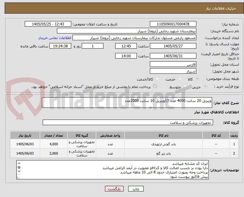
Task: Click the scroll up arrow in buyer notes
Action: point(19,163)
